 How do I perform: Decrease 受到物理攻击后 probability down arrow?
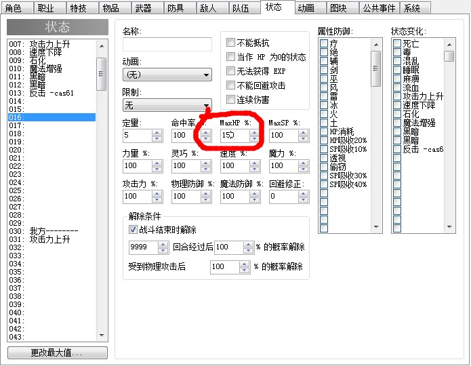[x=244, y=270]
